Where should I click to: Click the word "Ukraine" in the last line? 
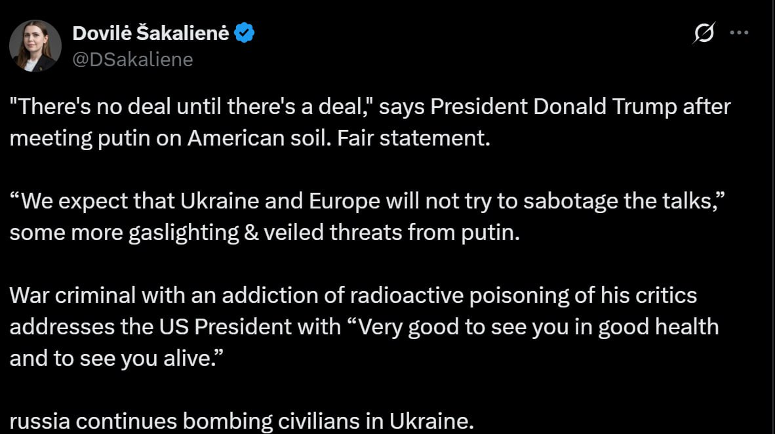(431, 422)
